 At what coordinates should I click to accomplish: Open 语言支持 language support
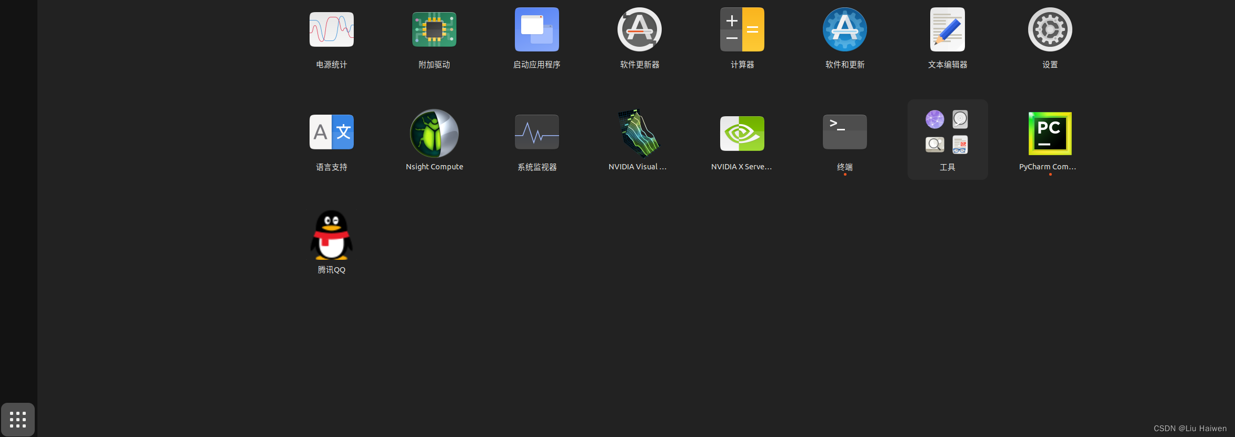click(x=332, y=132)
